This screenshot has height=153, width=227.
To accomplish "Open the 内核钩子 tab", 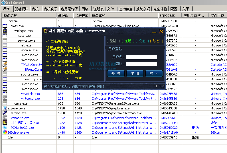I will pos(50,9).
